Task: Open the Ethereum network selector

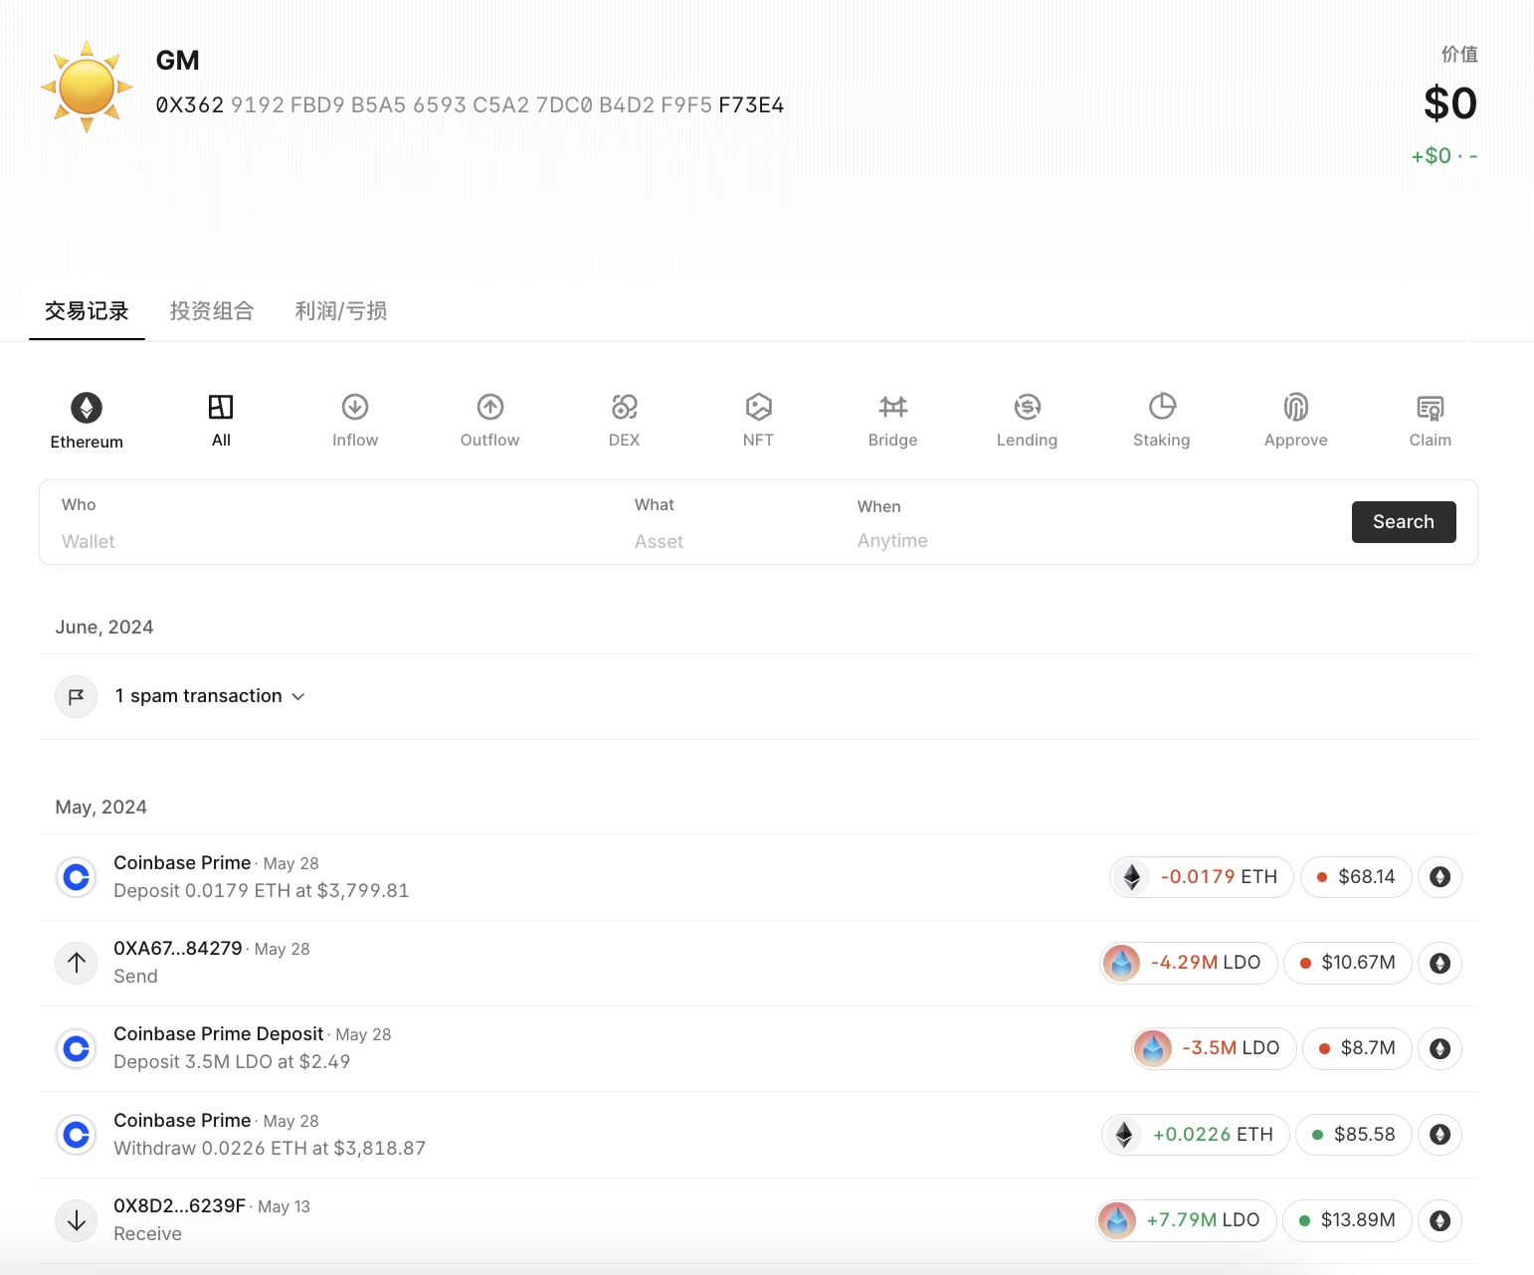Action: pos(87,420)
